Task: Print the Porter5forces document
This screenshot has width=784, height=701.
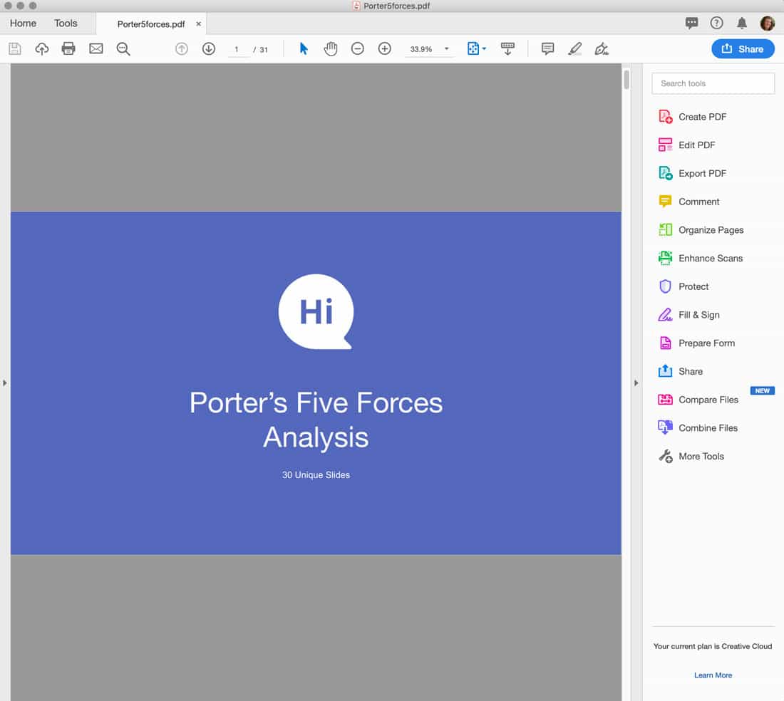Action: (69, 48)
